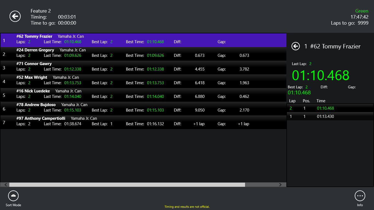Viewport: 374px width, 210px height.
Task: Select lap 1 entry showing 01:13.430
Action: pos(329,117)
